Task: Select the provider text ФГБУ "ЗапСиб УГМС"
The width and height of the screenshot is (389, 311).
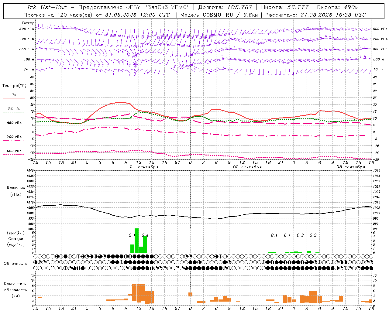Action: [158, 7]
